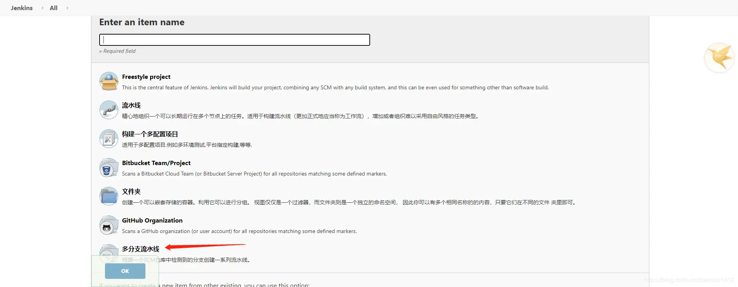Click the 文件夹 folder icon

coord(109,196)
